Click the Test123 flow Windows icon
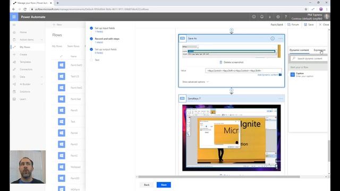340x191 pixels. [x=62, y=76]
